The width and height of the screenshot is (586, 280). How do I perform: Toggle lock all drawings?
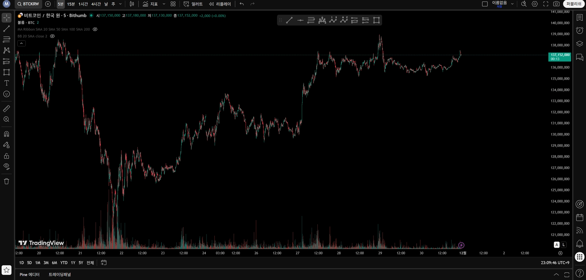pos(6,156)
